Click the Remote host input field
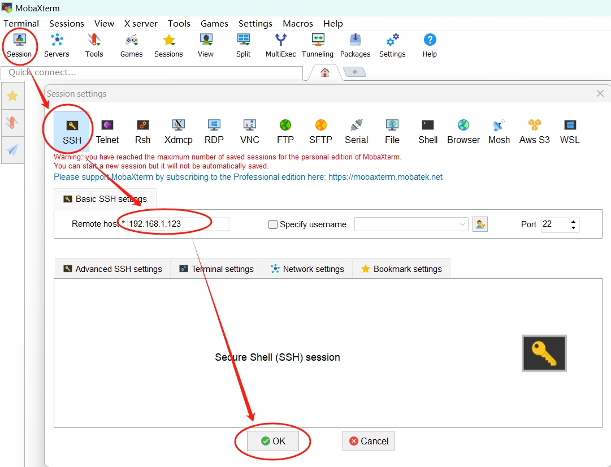Image resolution: width=611 pixels, height=467 pixels. click(178, 224)
